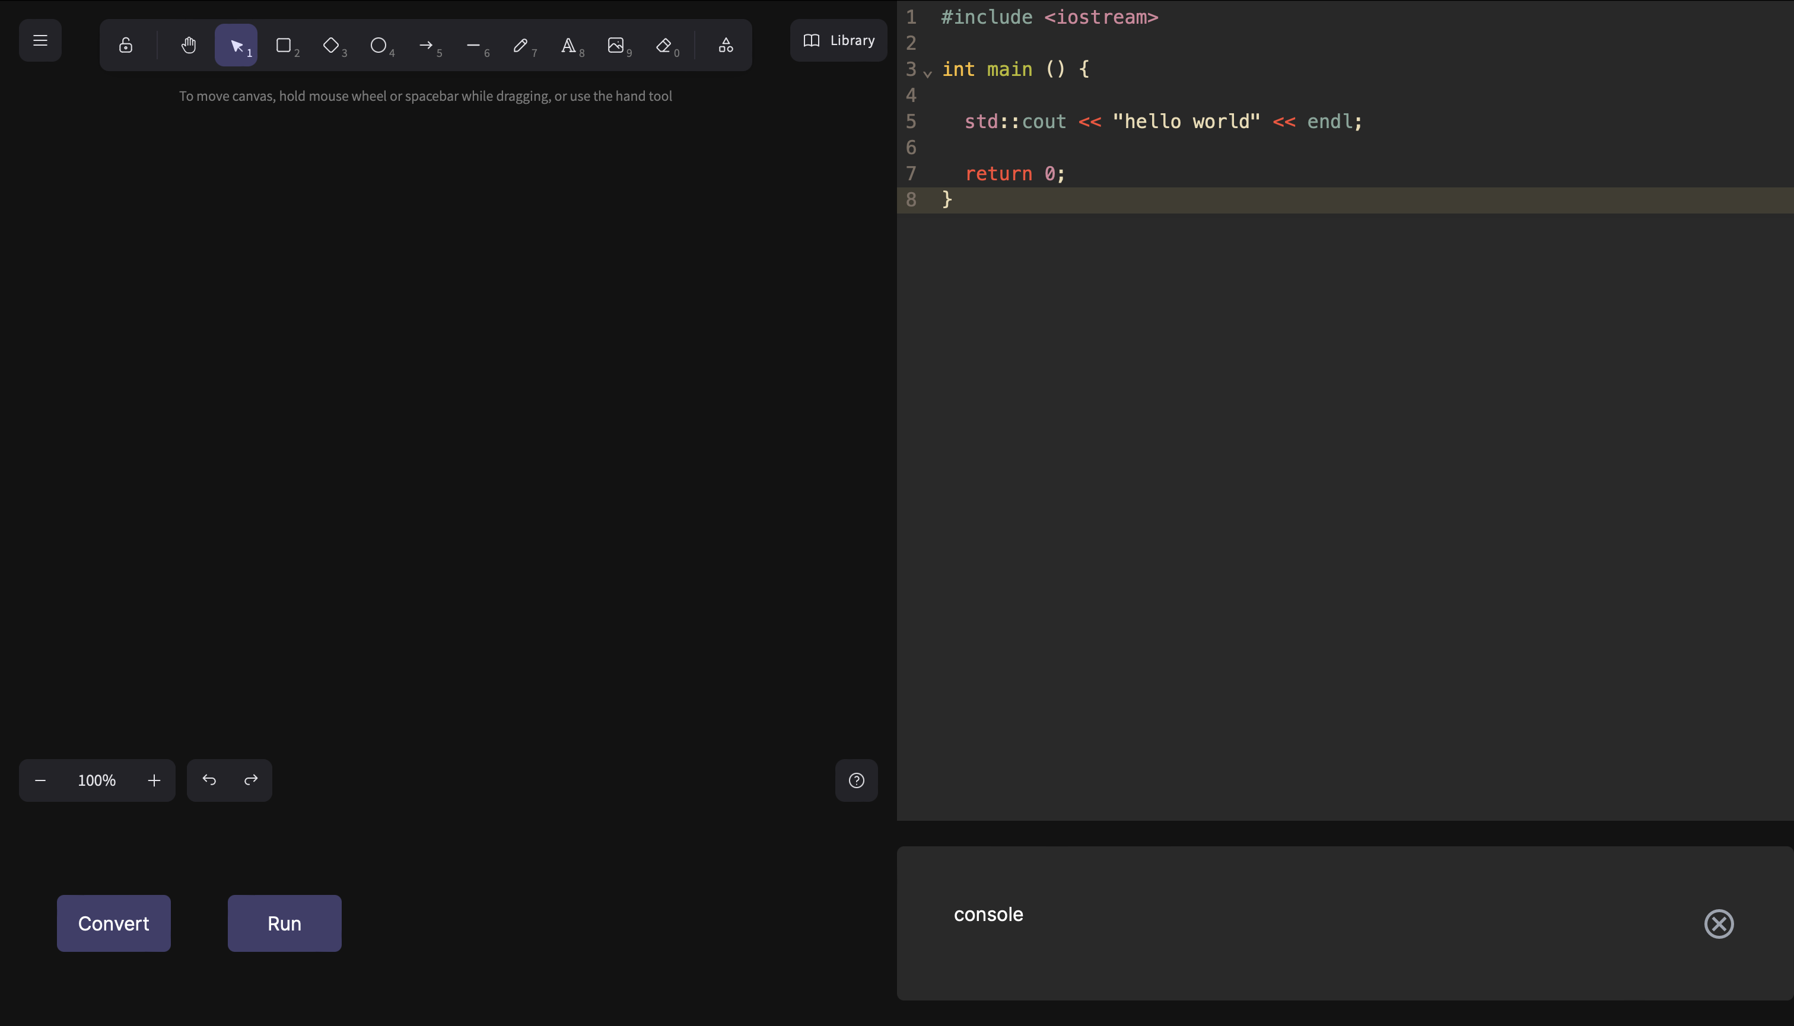Clear the console with X icon
The height and width of the screenshot is (1026, 1794).
1719,923
